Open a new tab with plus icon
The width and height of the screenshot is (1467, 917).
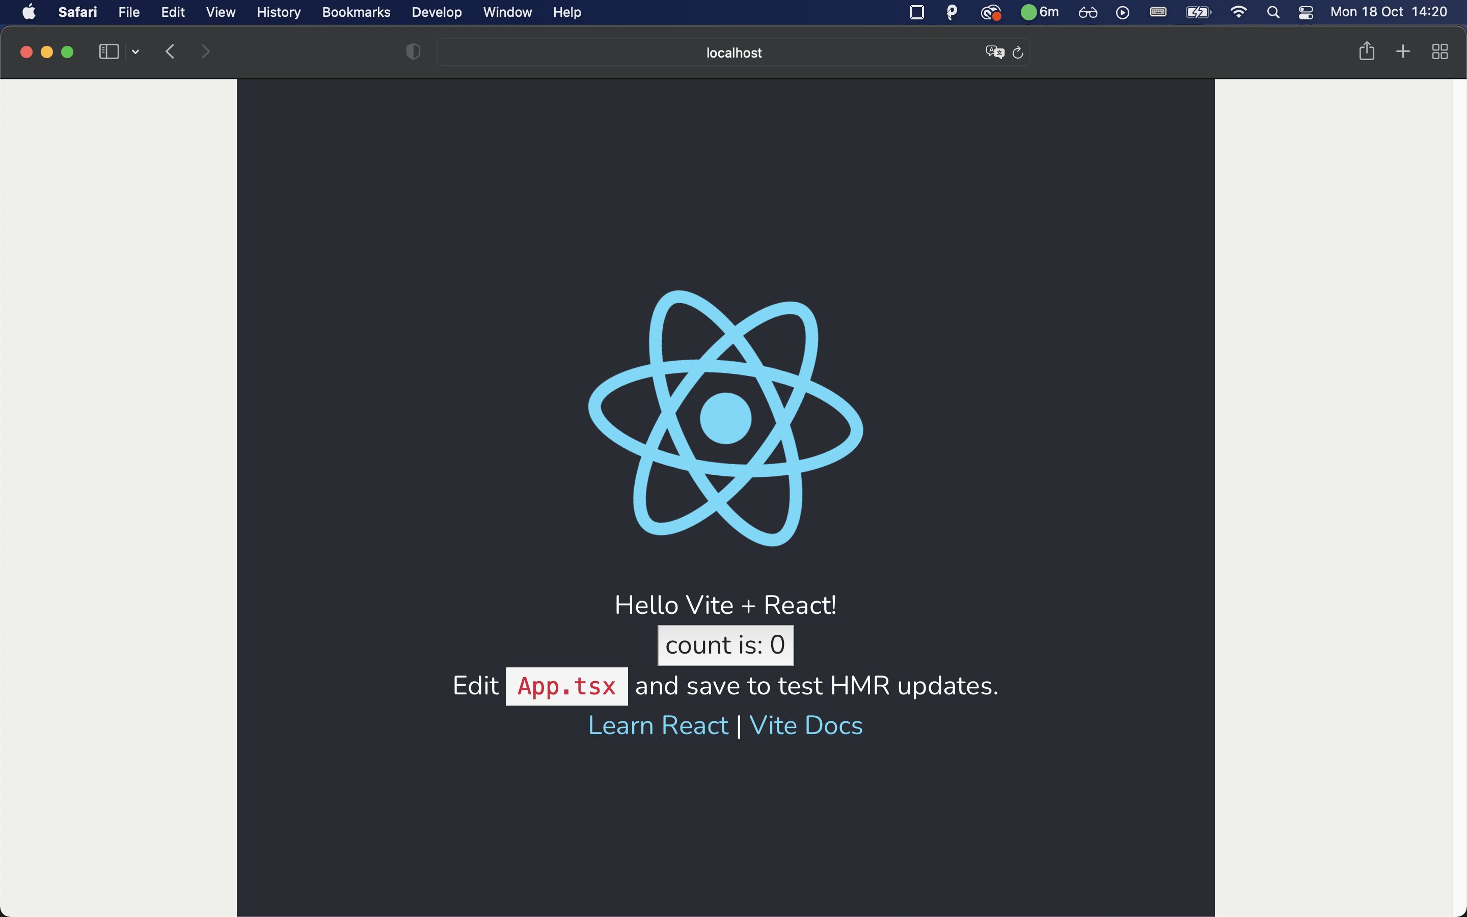(x=1403, y=51)
